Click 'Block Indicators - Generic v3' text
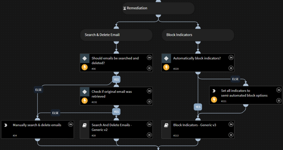Screen dimensions: 283x150 tap(195, 125)
